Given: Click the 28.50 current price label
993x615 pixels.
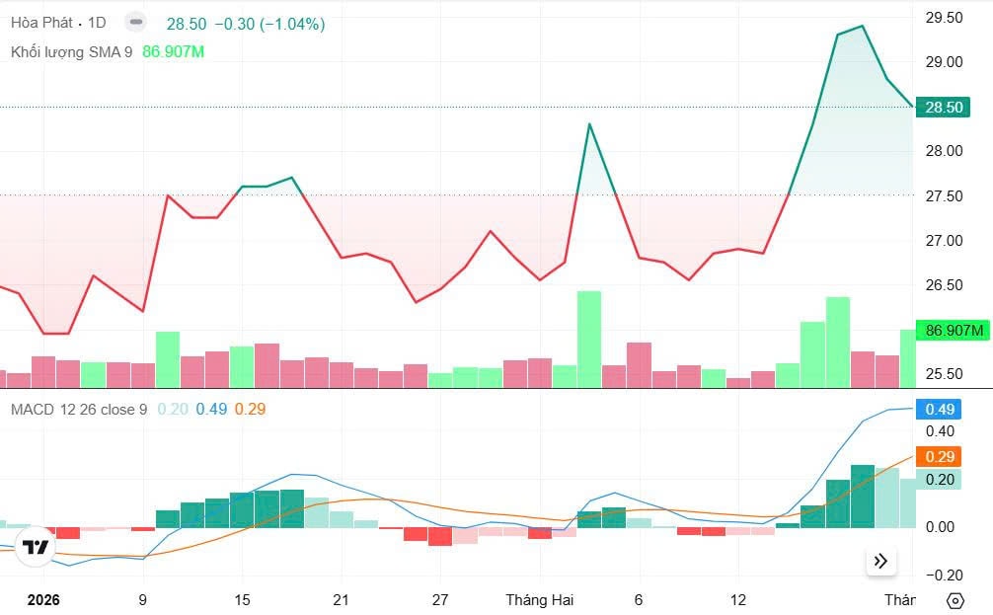Looking at the screenshot, I should click(943, 108).
